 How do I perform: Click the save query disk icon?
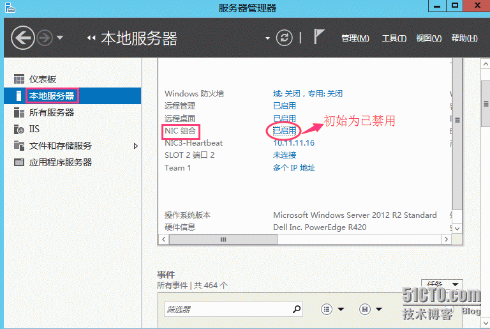365,309
